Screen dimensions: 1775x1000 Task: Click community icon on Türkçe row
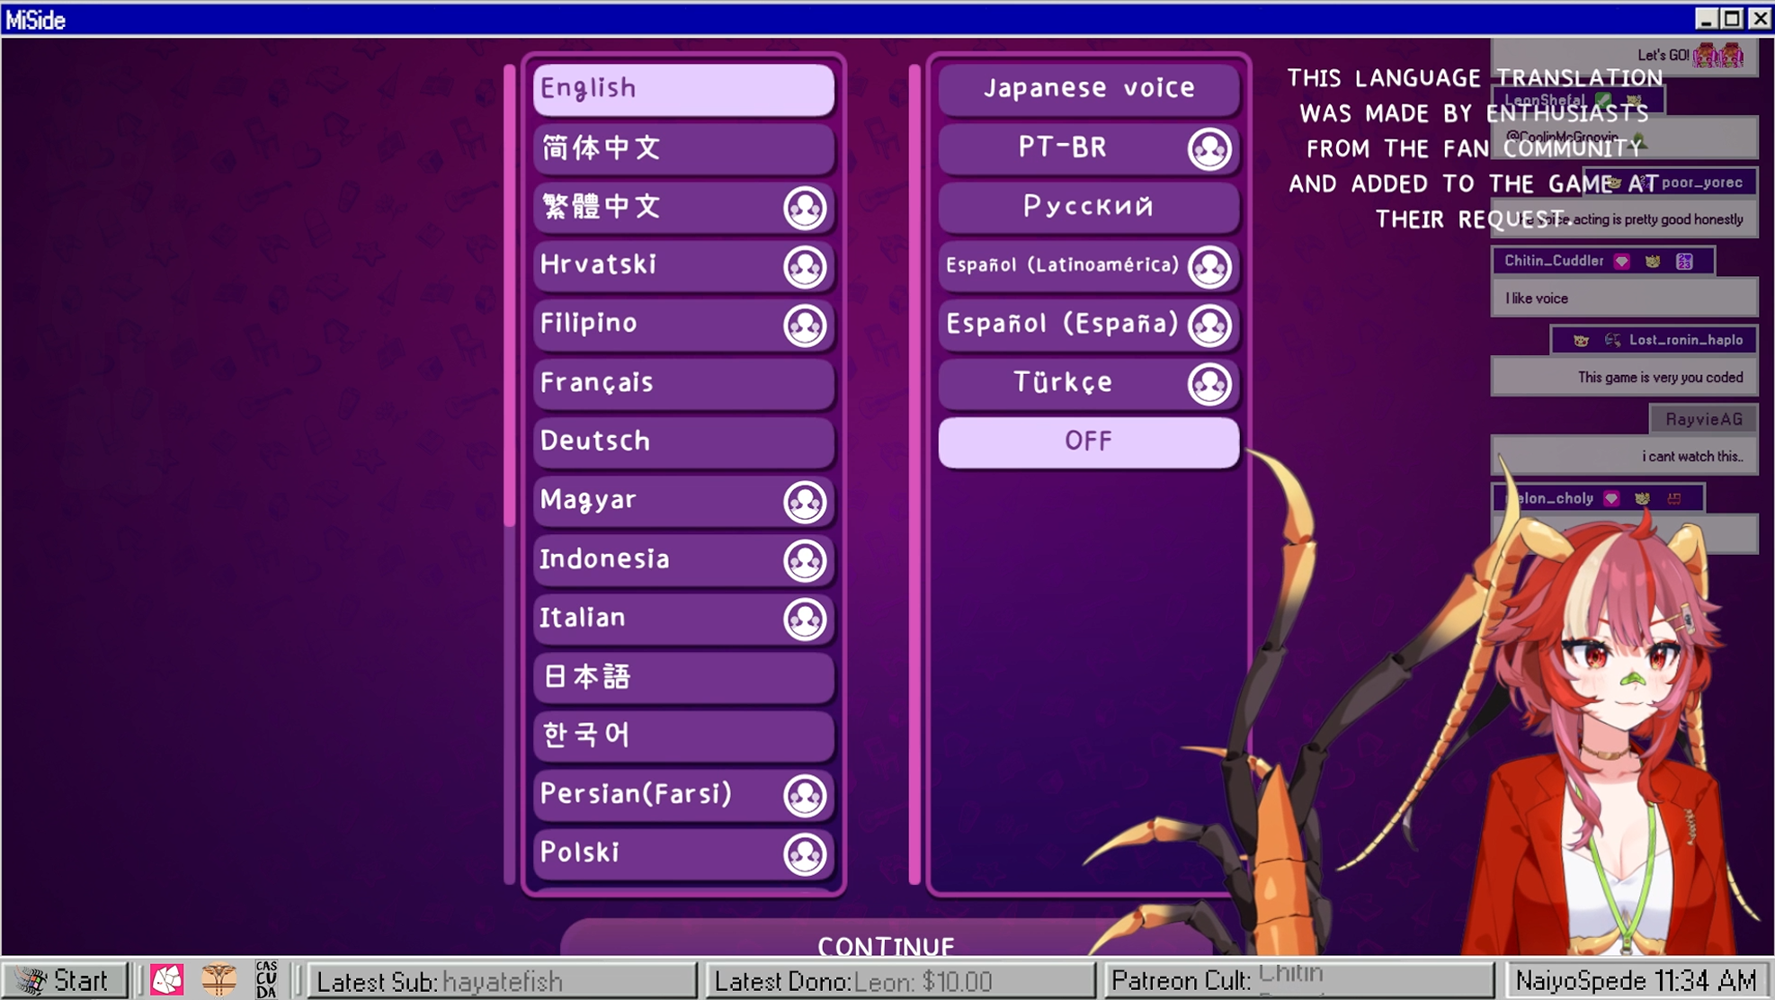click(x=1209, y=384)
